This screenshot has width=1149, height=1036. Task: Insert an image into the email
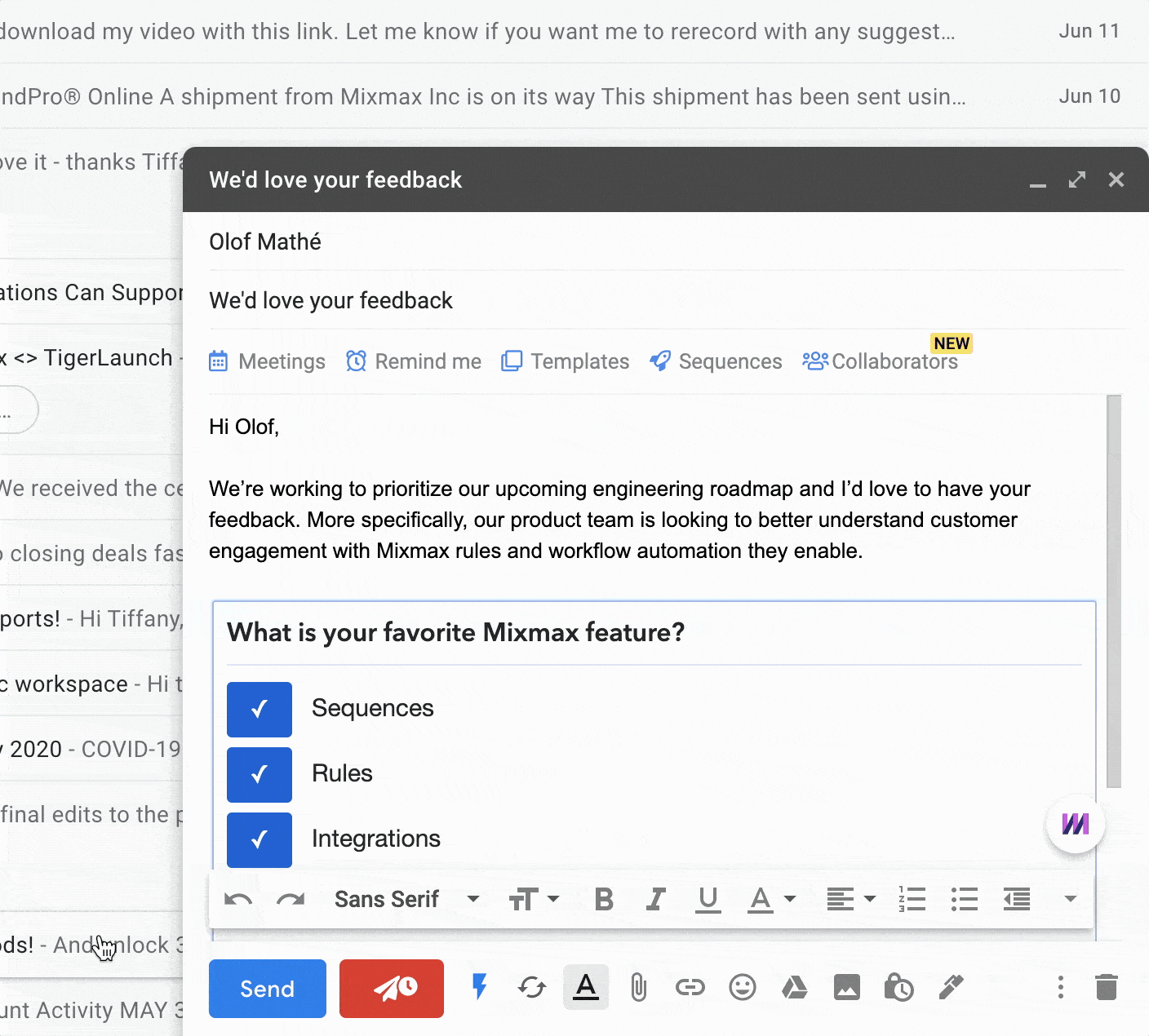(847, 988)
